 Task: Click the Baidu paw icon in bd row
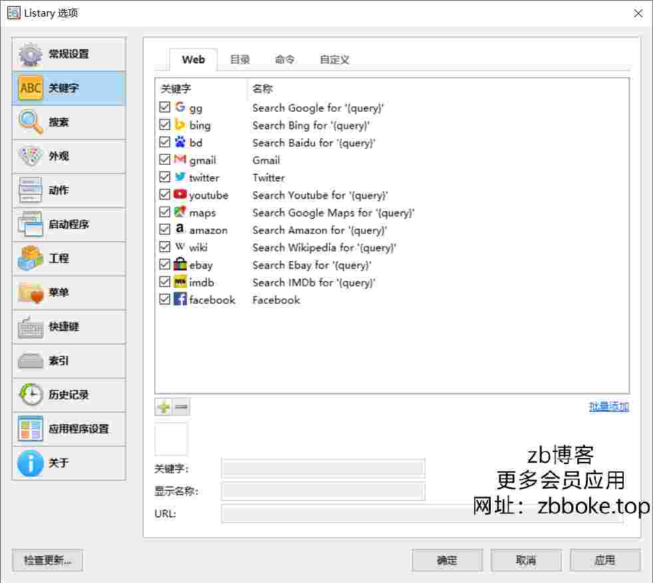pos(180,142)
